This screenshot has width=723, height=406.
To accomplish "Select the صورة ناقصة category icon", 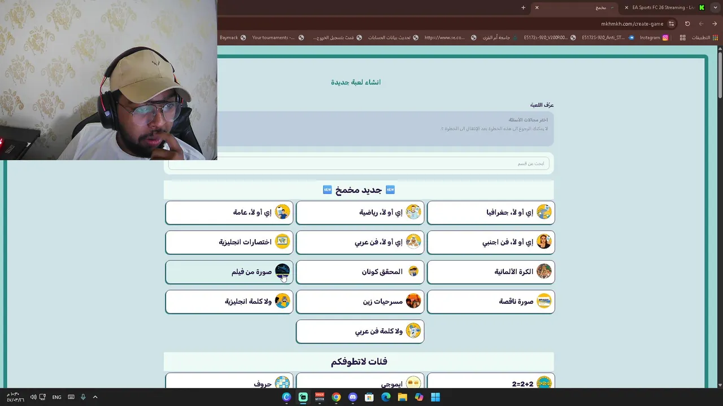I will [544, 301].
